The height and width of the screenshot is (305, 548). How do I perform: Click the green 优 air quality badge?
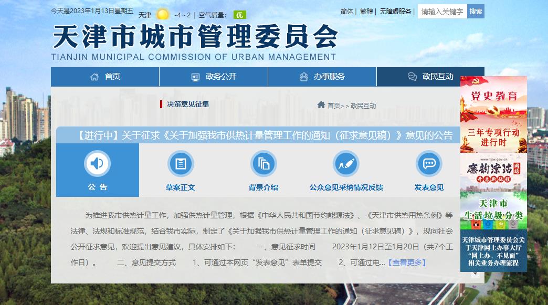(x=240, y=15)
